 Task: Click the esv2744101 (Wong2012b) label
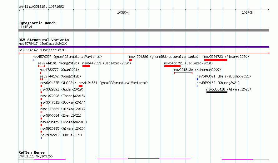coord(58,63)
